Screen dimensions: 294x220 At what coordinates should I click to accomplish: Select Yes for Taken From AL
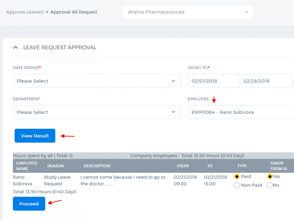(x=270, y=176)
